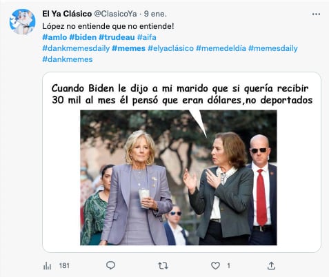The height and width of the screenshot is (277, 329).
Task: Open the #memesdaily hashtag
Action: (273, 48)
